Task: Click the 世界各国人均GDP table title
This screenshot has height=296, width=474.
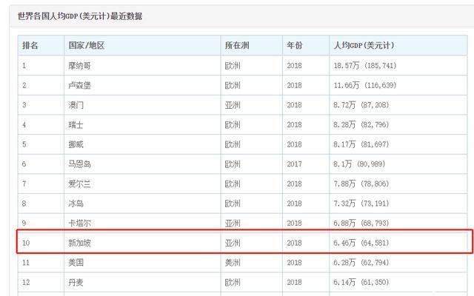Action: click(x=80, y=16)
